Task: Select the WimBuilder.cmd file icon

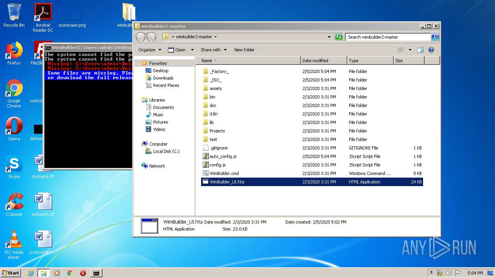Action: (206, 173)
